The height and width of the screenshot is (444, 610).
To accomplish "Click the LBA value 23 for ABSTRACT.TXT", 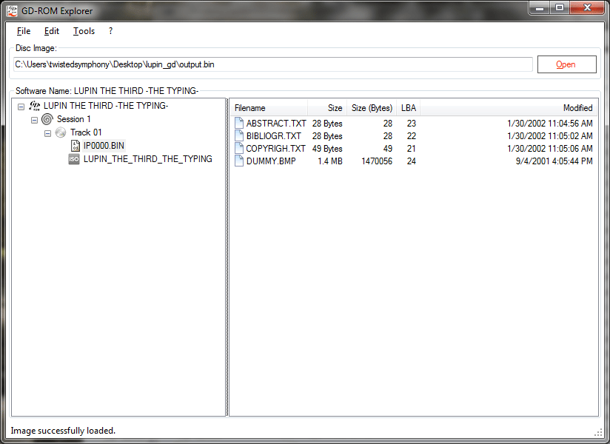I will pos(411,124).
